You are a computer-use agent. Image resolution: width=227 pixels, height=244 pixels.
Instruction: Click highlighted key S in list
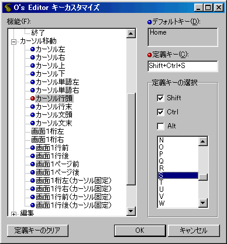click(x=178, y=175)
